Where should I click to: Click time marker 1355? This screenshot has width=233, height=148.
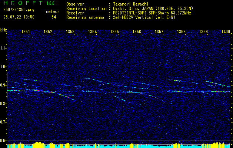(114, 31)
